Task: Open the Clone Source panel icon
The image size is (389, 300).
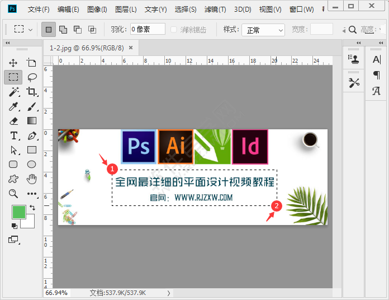Action: [x=354, y=58]
